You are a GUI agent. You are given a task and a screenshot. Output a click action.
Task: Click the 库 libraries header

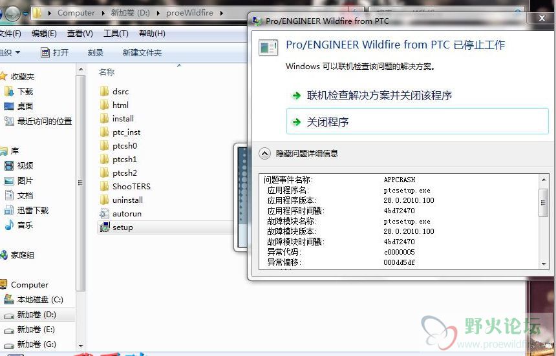[x=15, y=151]
